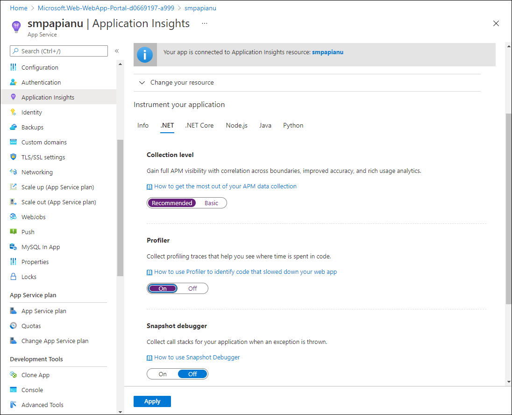Enable the Snapshot debugger

pos(162,373)
